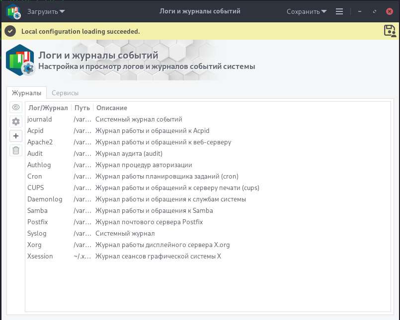
Task: Select the Журналы tab
Action: (x=26, y=93)
